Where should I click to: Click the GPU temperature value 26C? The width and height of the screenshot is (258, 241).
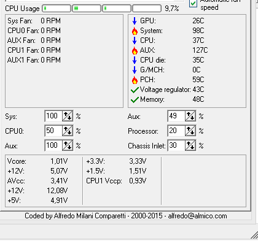[198, 21]
